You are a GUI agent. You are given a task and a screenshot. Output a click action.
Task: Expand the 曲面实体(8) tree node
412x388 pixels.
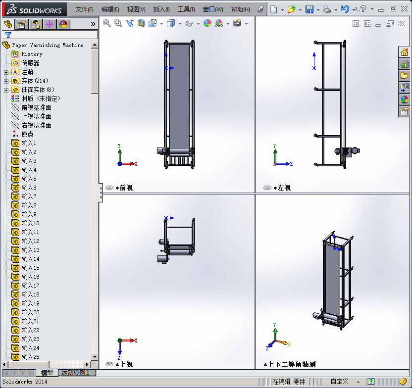click(x=6, y=90)
